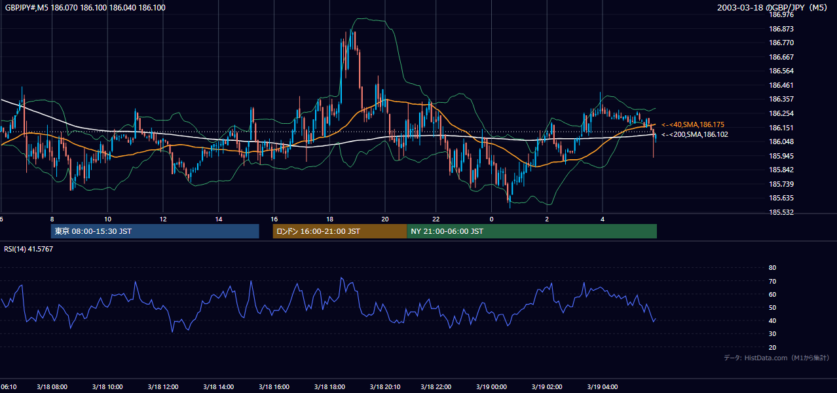Click price scale value 185.739
Screen dimensions: 837x393
click(x=781, y=184)
